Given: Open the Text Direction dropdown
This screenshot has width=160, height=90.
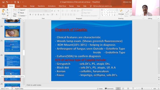Looking at the screenshot, I should pos(87,10).
